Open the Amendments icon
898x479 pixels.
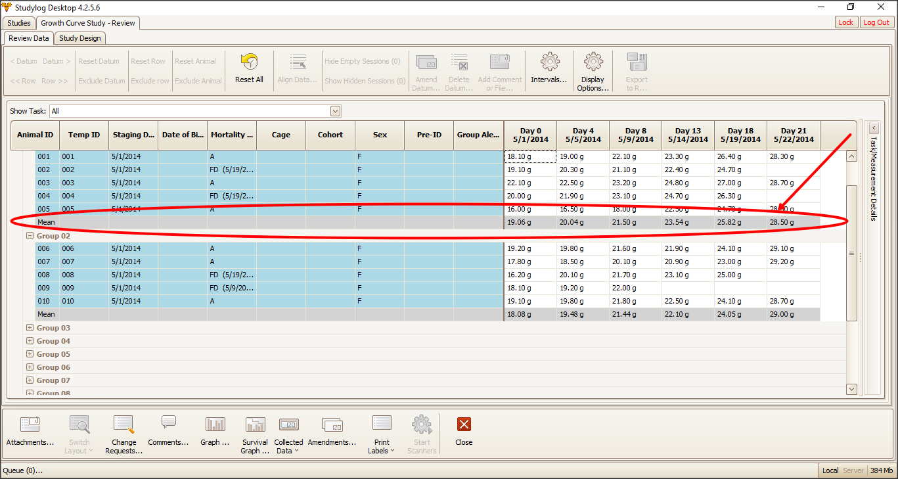click(x=332, y=424)
